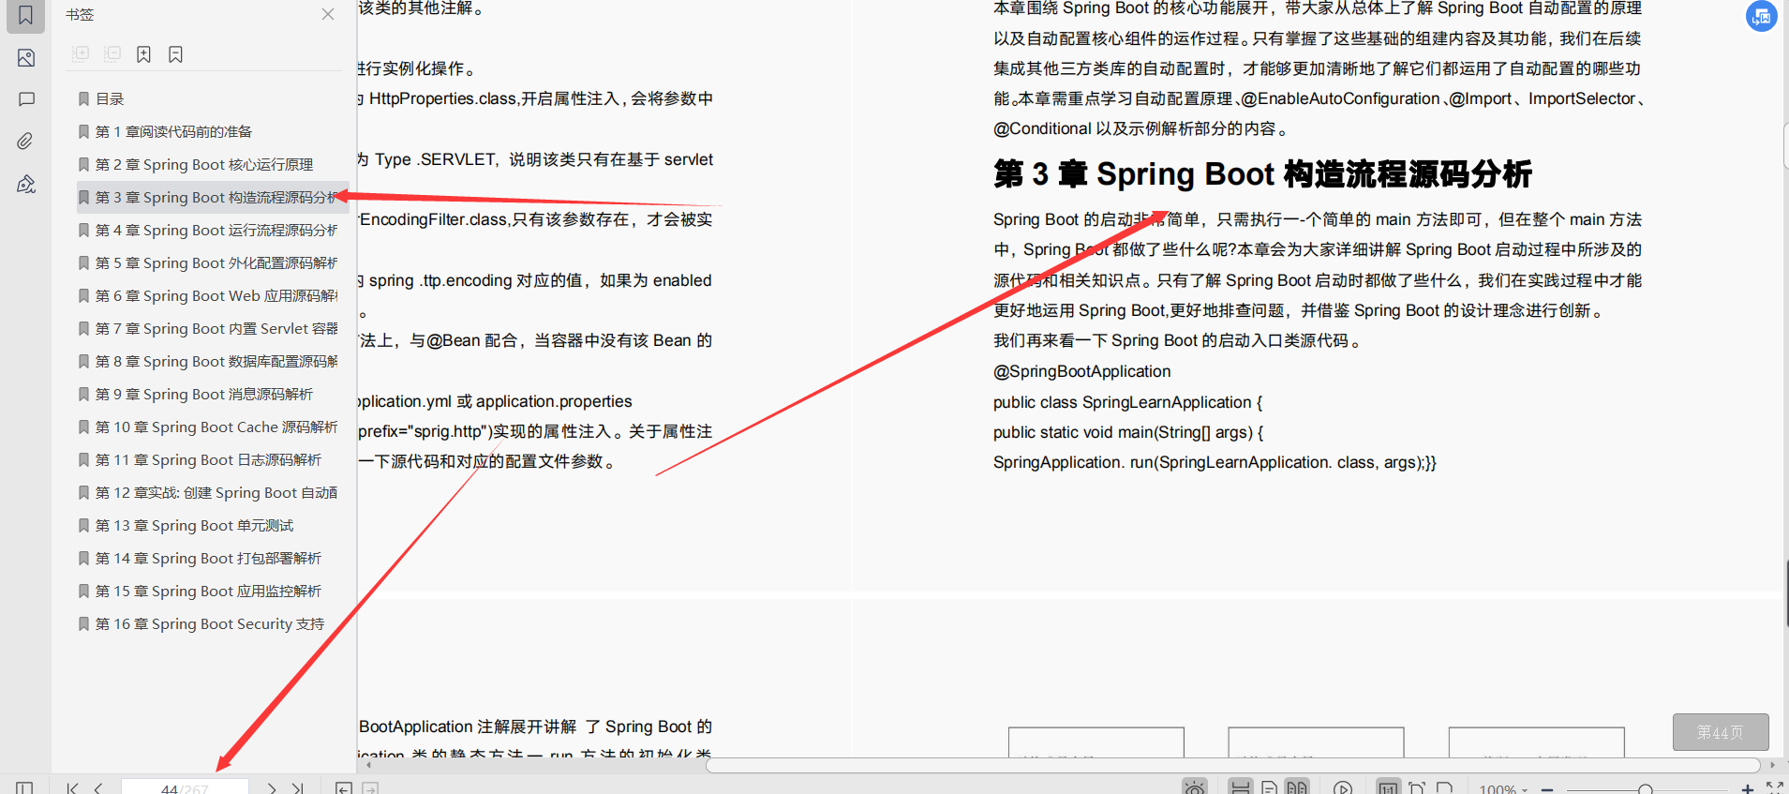
Task: Click the expand all bookmarks icon
Action: (x=81, y=54)
